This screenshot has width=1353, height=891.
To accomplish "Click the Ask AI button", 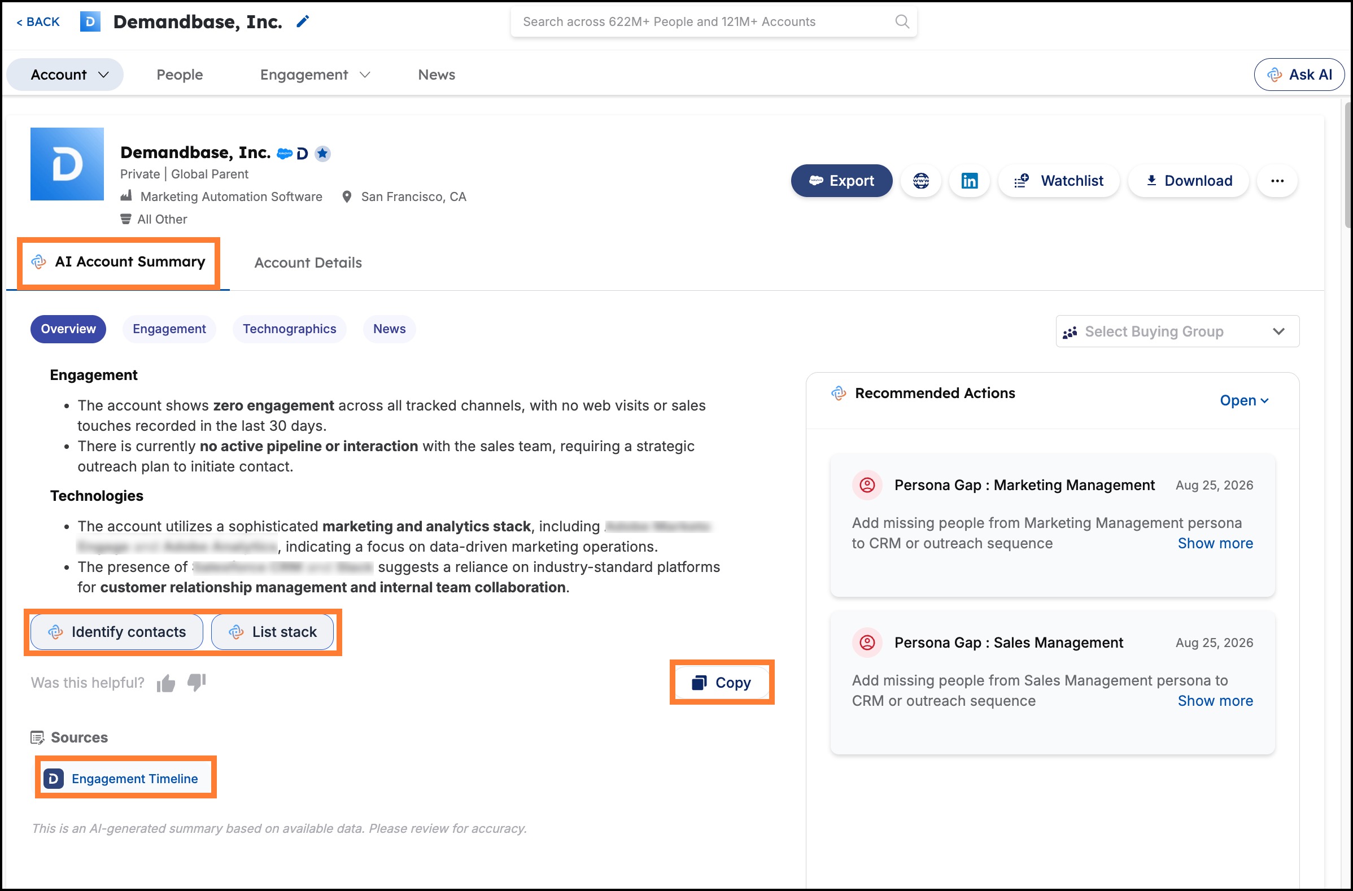I will [x=1299, y=75].
